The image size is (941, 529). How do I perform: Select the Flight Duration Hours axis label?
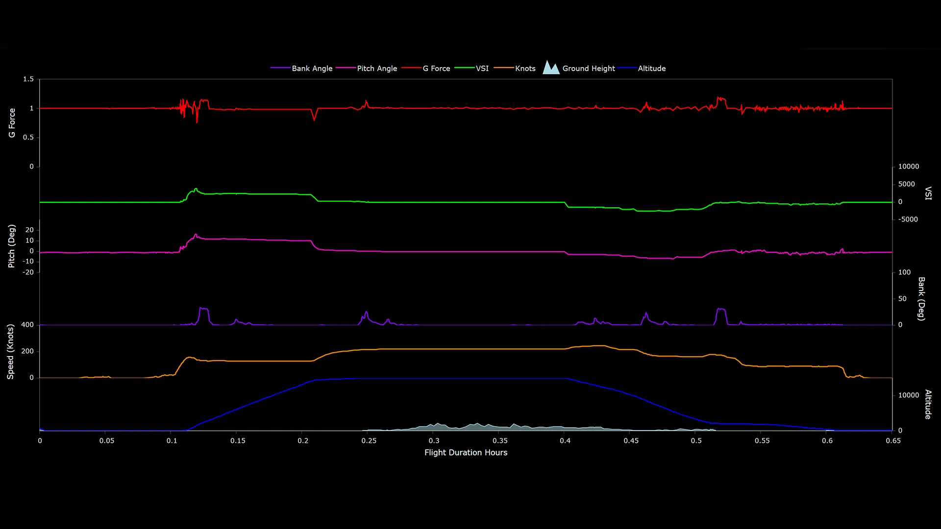coord(466,453)
